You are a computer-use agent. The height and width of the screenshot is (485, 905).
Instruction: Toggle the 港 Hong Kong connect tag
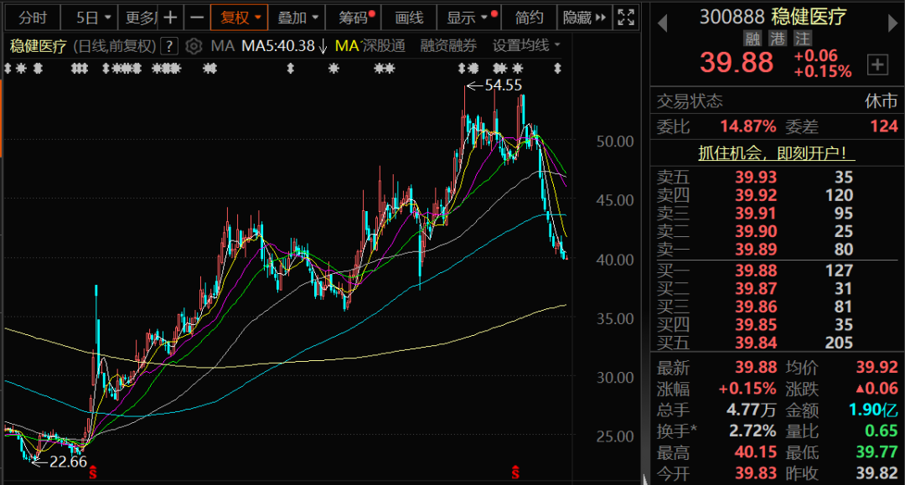[778, 39]
